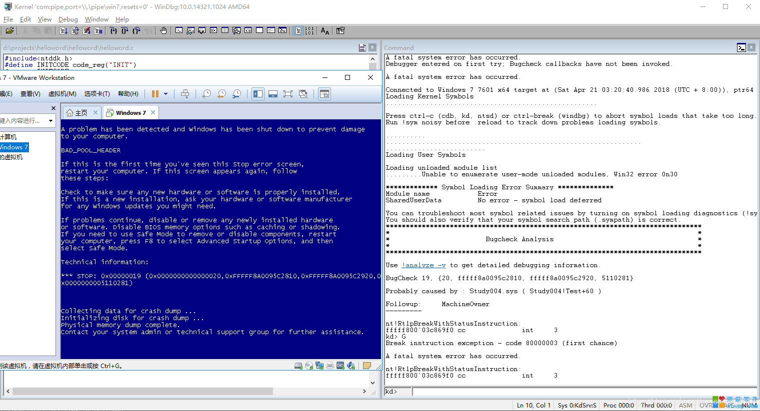Toggle the breakpoint hand icon
This screenshot has height=411, width=760.
163,30
